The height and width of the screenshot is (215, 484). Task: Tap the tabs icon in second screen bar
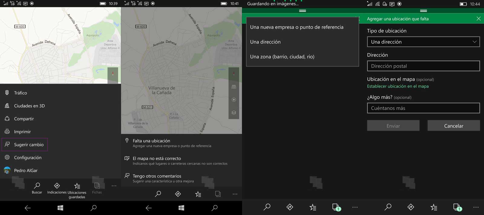(x=218, y=194)
